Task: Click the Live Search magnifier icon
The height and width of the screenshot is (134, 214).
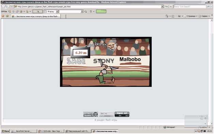Action: [x=208, y=6]
